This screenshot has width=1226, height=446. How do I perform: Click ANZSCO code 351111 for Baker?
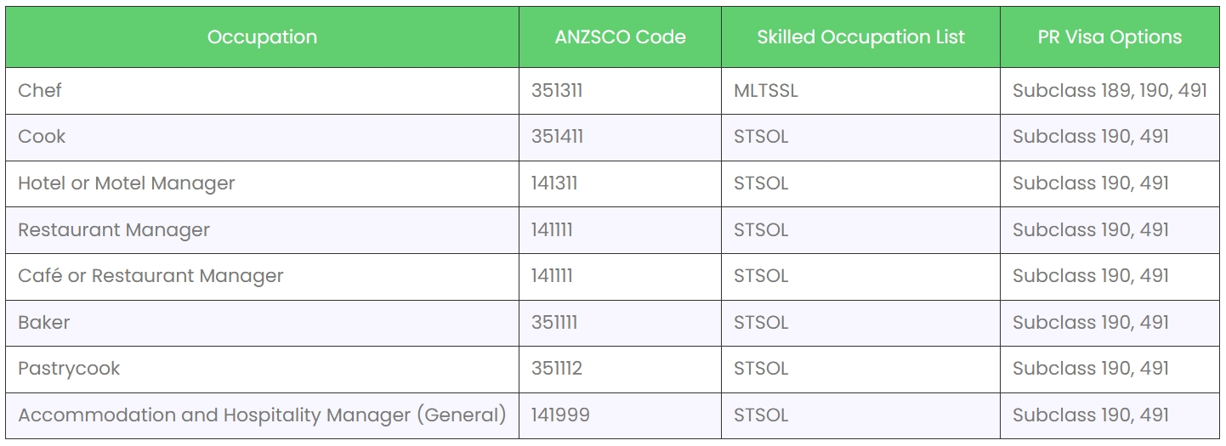point(554,323)
